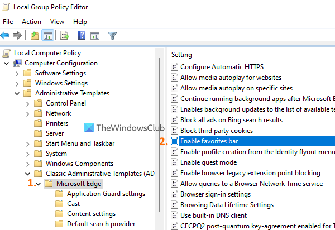Viewport: 335px width, 230px height.
Task: Select Allow media autoplay for websites
Action: click(x=231, y=78)
